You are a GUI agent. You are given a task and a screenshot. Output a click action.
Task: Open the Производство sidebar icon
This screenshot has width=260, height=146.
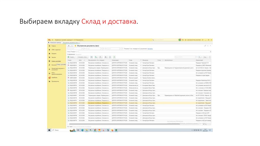tap(50, 81)
